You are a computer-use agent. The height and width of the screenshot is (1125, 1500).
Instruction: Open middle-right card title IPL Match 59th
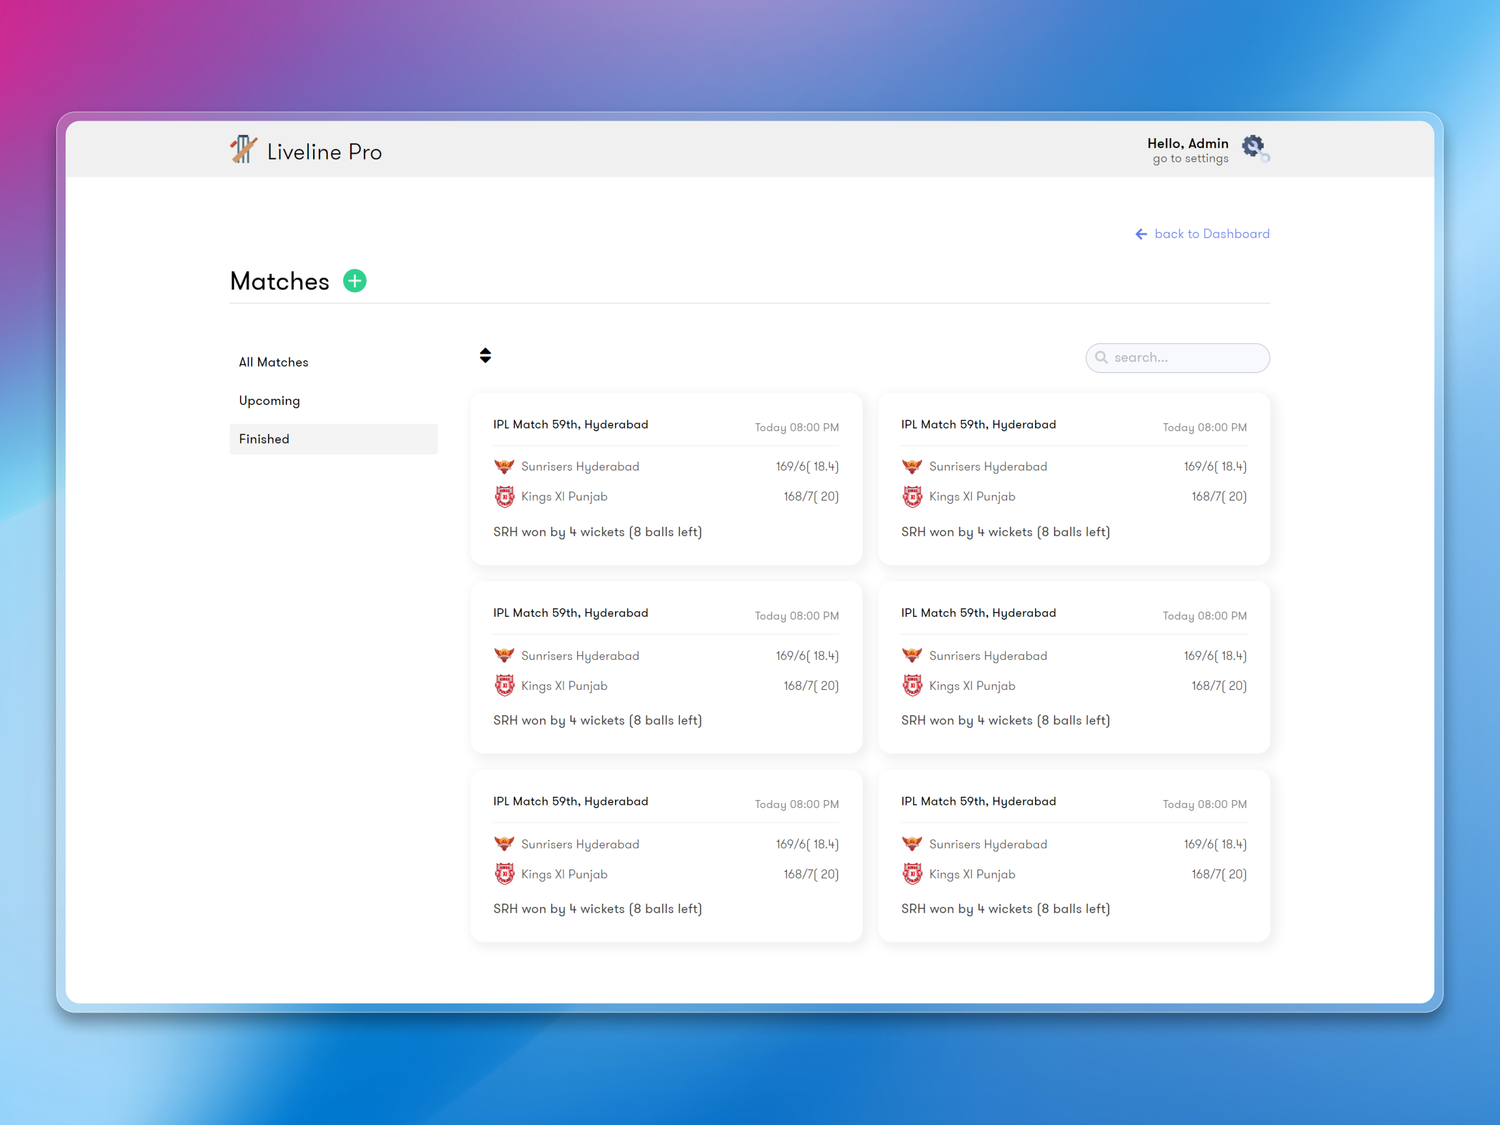coord(978,613)
